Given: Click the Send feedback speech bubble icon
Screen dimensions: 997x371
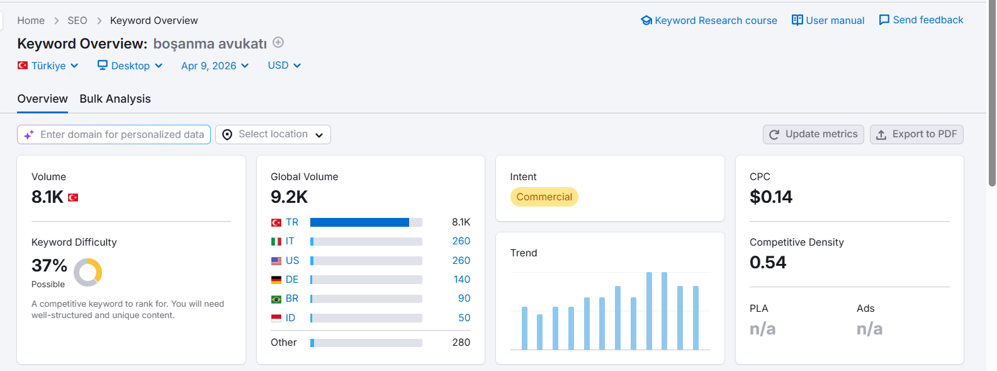Looking at the screenshot, I should [884, 20].
